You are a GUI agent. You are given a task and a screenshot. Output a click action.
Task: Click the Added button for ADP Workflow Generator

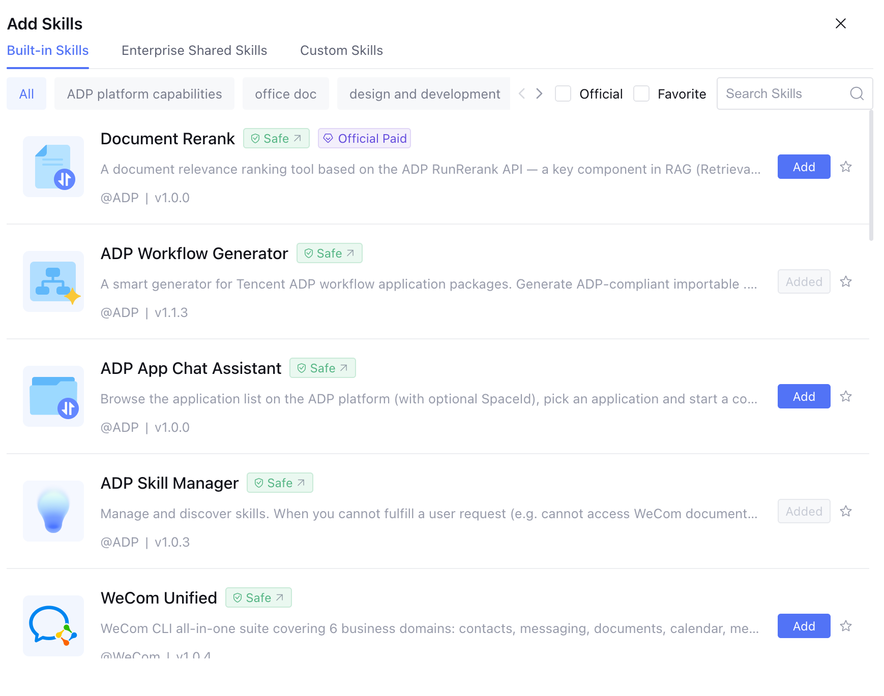click(x=804, y=281)
